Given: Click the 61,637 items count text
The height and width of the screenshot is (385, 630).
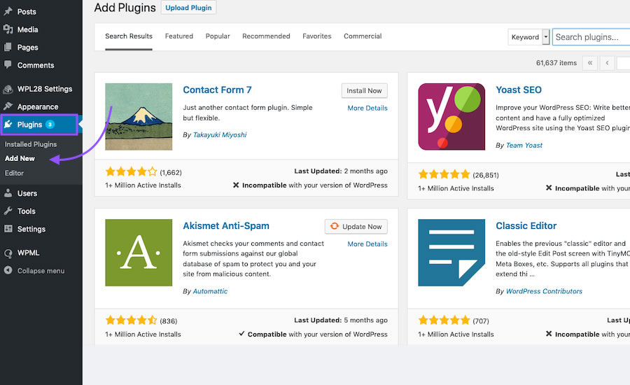Looking at the screenshot, I should (x=556, y=63).
